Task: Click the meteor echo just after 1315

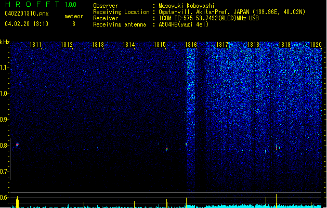Action: click(167, 148)
